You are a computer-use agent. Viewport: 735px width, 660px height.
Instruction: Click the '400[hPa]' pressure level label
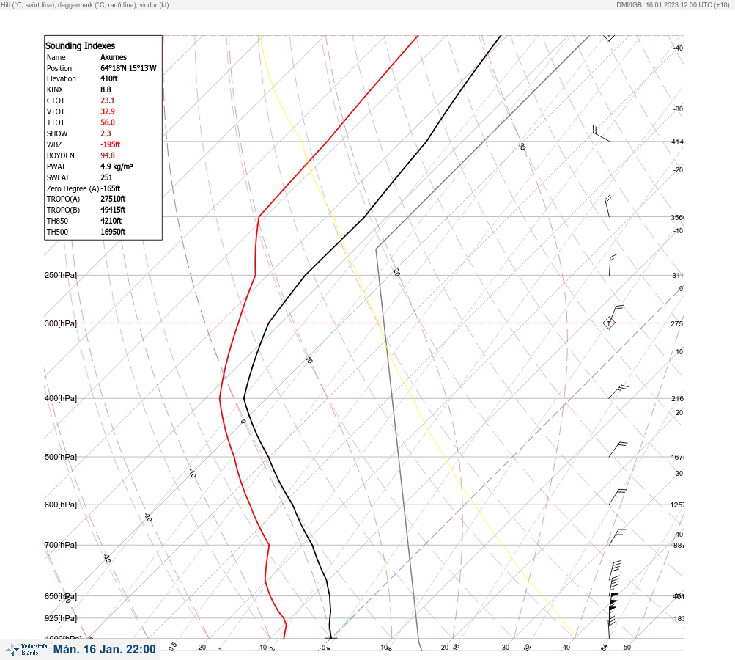[x=61, y=398]
